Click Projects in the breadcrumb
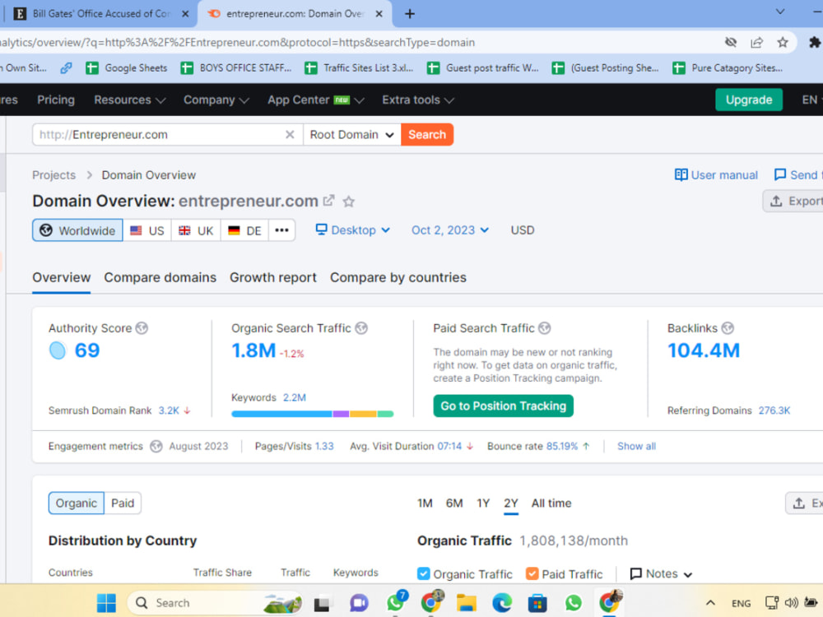823x617 pixels. (54, 175)
